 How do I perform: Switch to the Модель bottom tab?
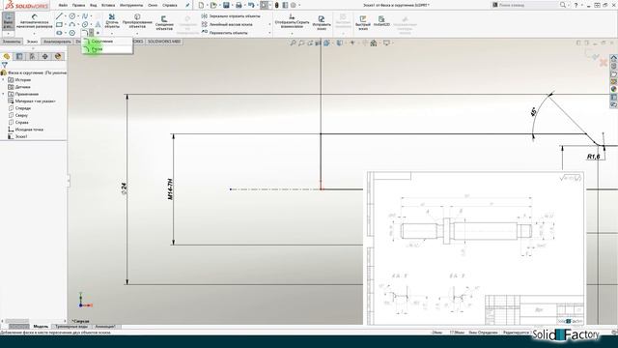(x=41, y=327)
